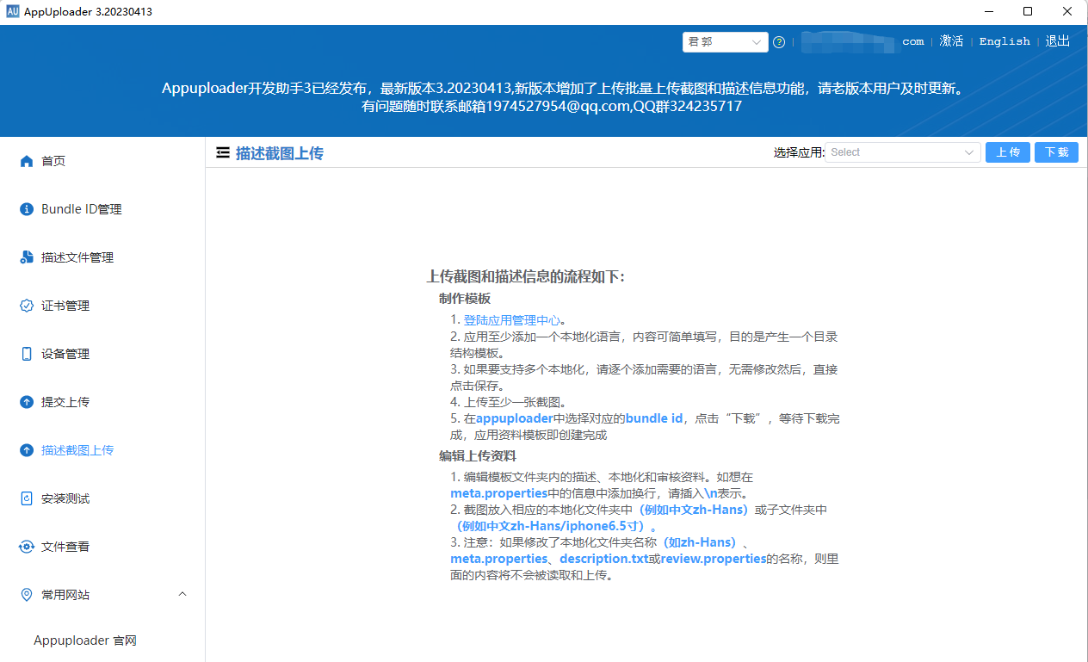Click the 上传截图和描述信息的流程如下 heading
The width and height of the screenshot is (1088, 662).
[x=525, y=277]
